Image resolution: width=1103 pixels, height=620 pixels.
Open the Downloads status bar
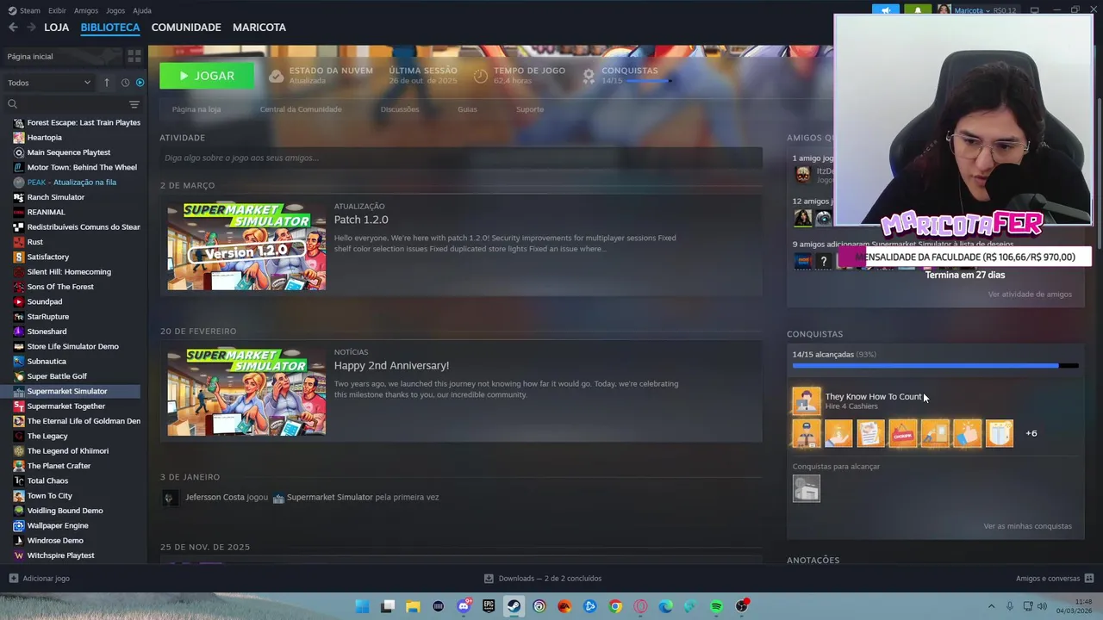coord(543,579)
